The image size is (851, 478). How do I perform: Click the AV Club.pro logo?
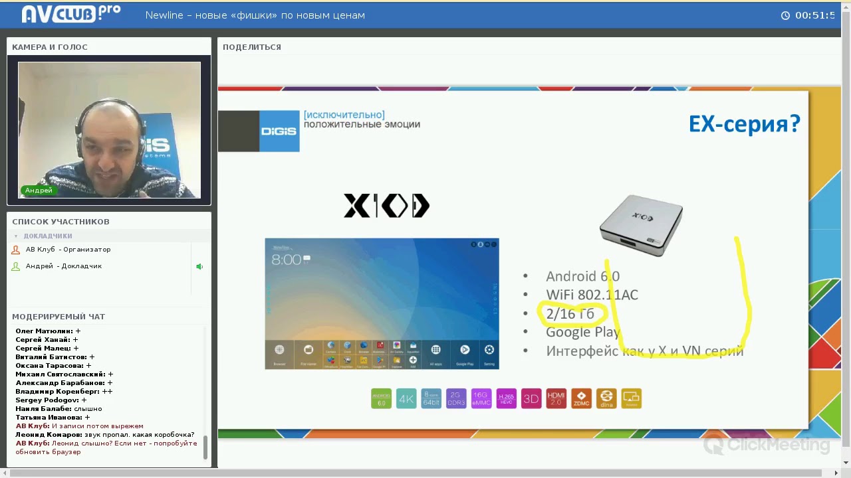pyautogui.click(x=70, y=14)
